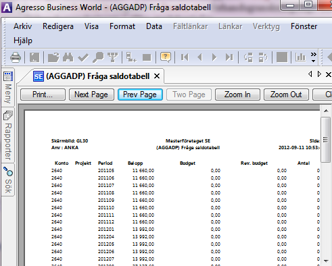
Task: Open the Meny side panel
Action: [x=8, y=88]
